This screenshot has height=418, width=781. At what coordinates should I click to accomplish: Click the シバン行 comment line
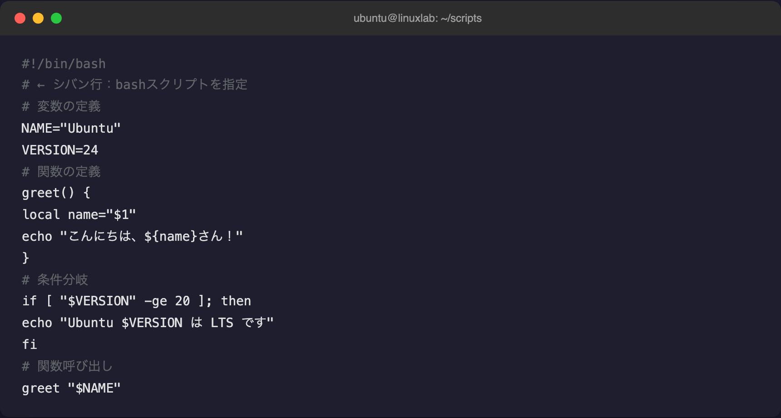(134, 85)
